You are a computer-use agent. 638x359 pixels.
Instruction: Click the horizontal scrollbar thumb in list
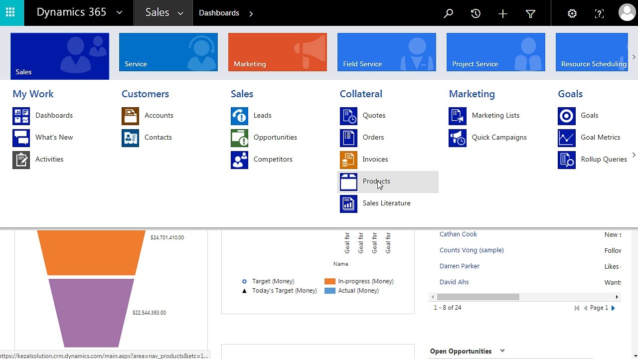click(x=478, y=297)
